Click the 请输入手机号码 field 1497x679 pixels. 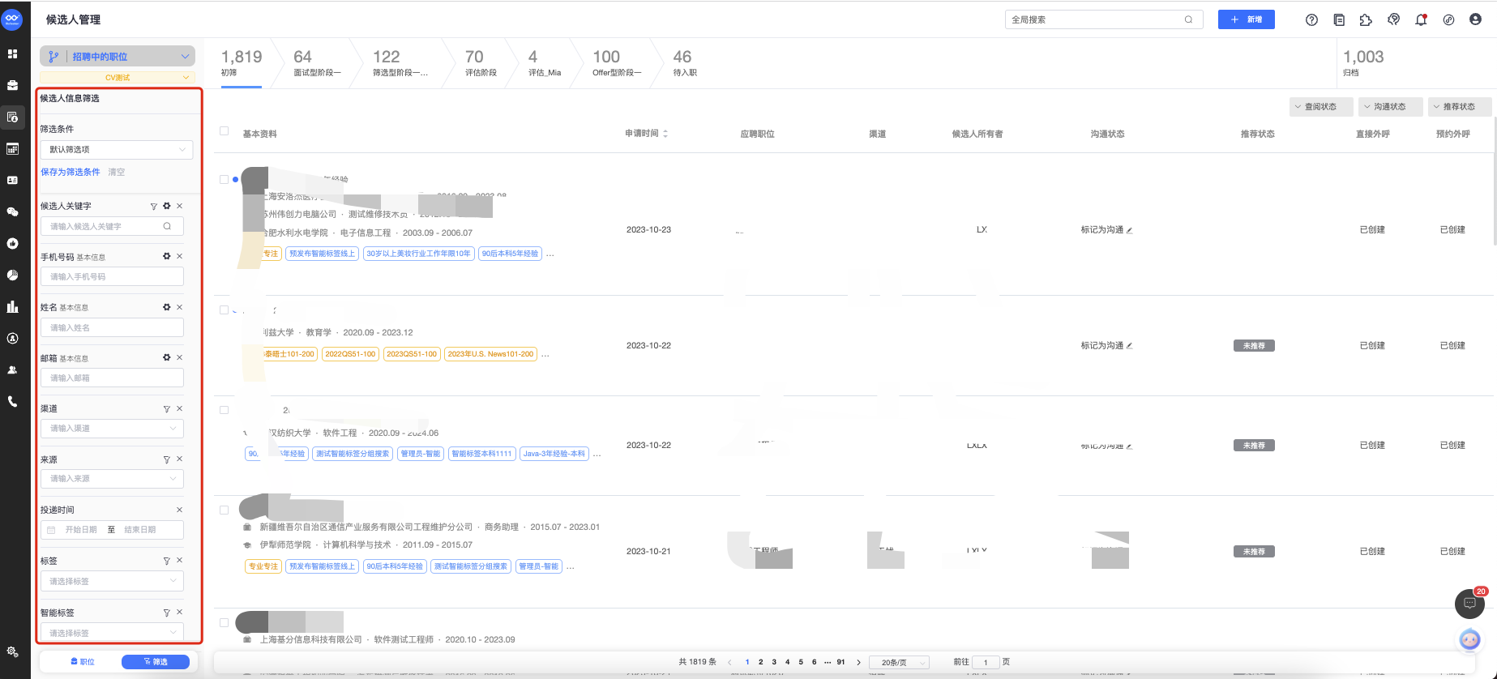coord(112,276)
